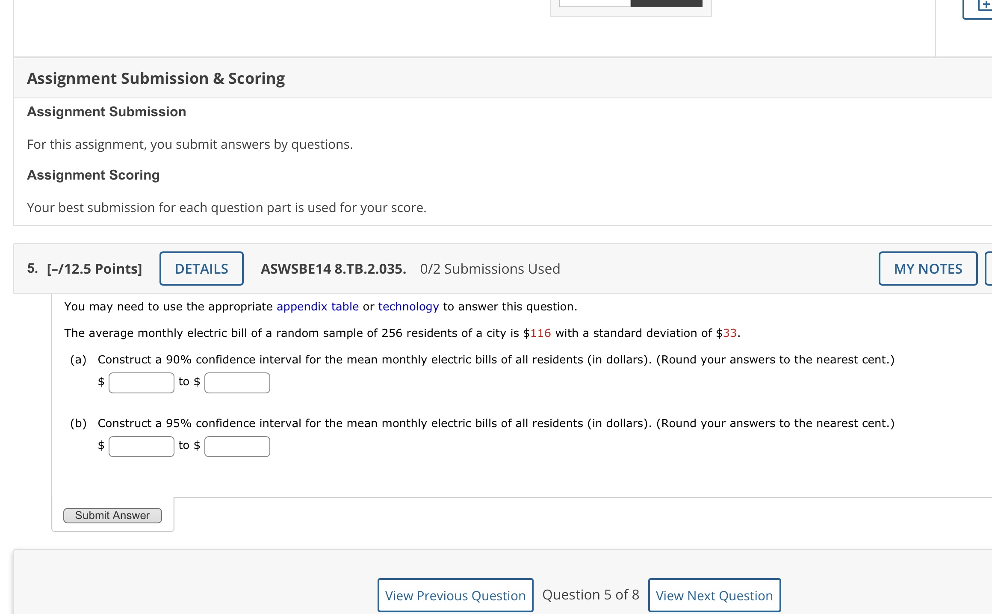Click the 5. [–/12.5 Points] label

point(85,269)
